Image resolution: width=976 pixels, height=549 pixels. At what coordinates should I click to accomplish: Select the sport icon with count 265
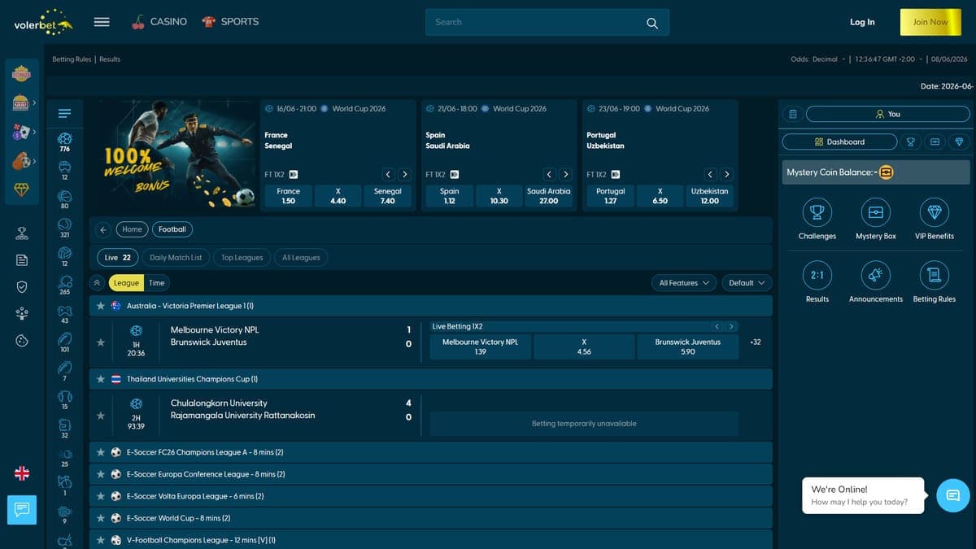(65, 285)
